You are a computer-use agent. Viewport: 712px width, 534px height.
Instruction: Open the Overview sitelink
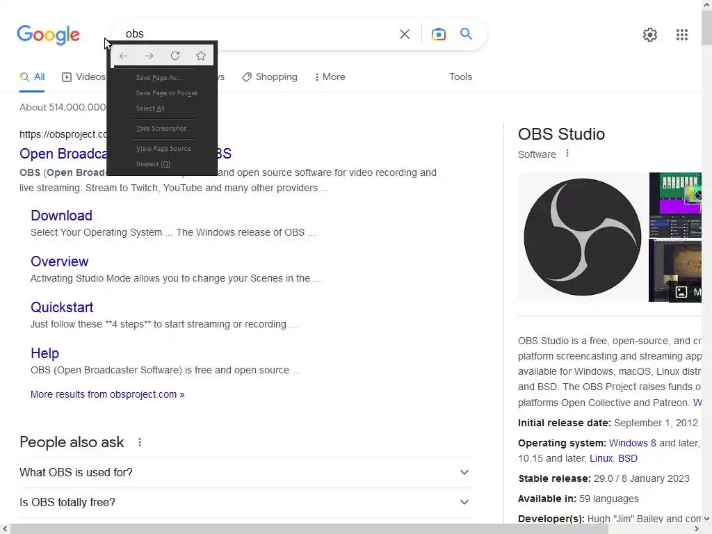click(60, 261)
